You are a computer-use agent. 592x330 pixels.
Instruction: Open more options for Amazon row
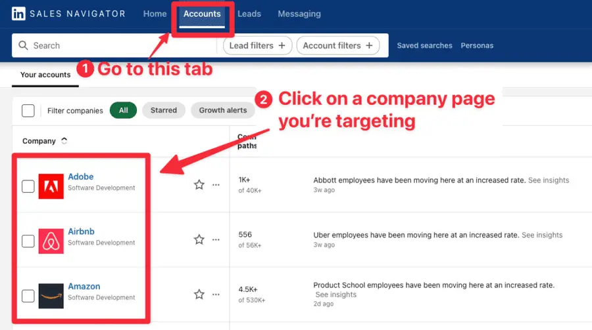coord(216,294)
